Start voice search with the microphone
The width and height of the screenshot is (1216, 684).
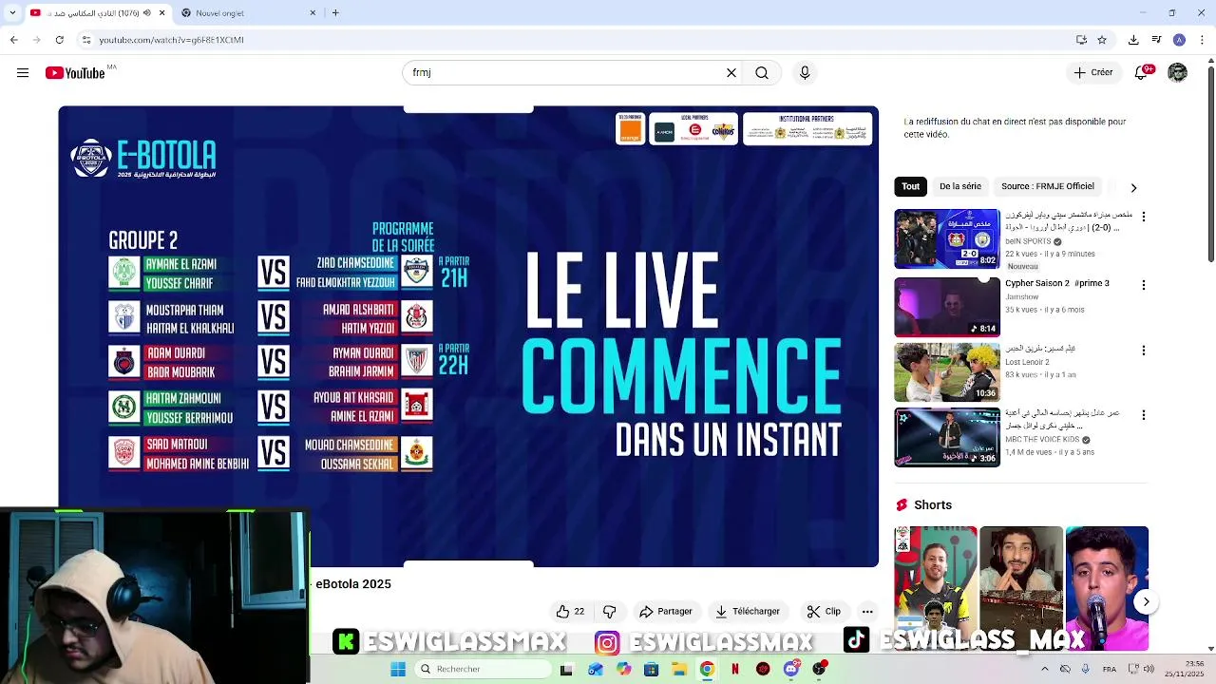805,73
